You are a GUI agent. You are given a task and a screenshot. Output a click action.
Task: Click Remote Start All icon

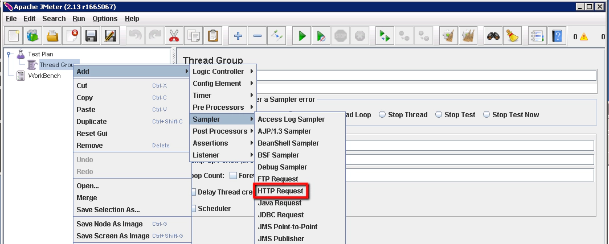pyautogui.click(x=385, y=36)
